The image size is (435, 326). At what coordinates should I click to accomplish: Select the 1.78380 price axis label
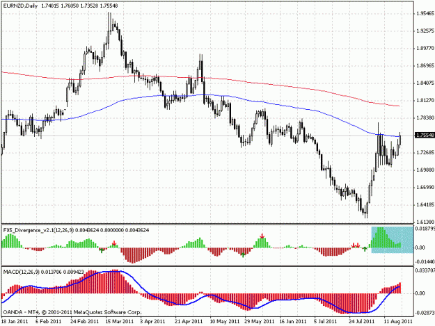(425, 118)
